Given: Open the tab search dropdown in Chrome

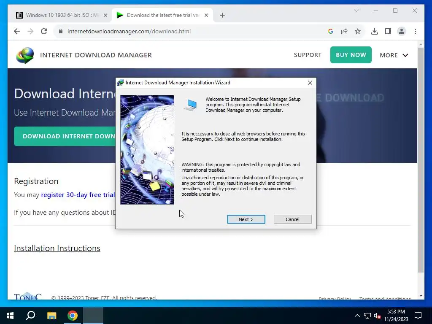Looking at the screenshot, I should [356, 11].
